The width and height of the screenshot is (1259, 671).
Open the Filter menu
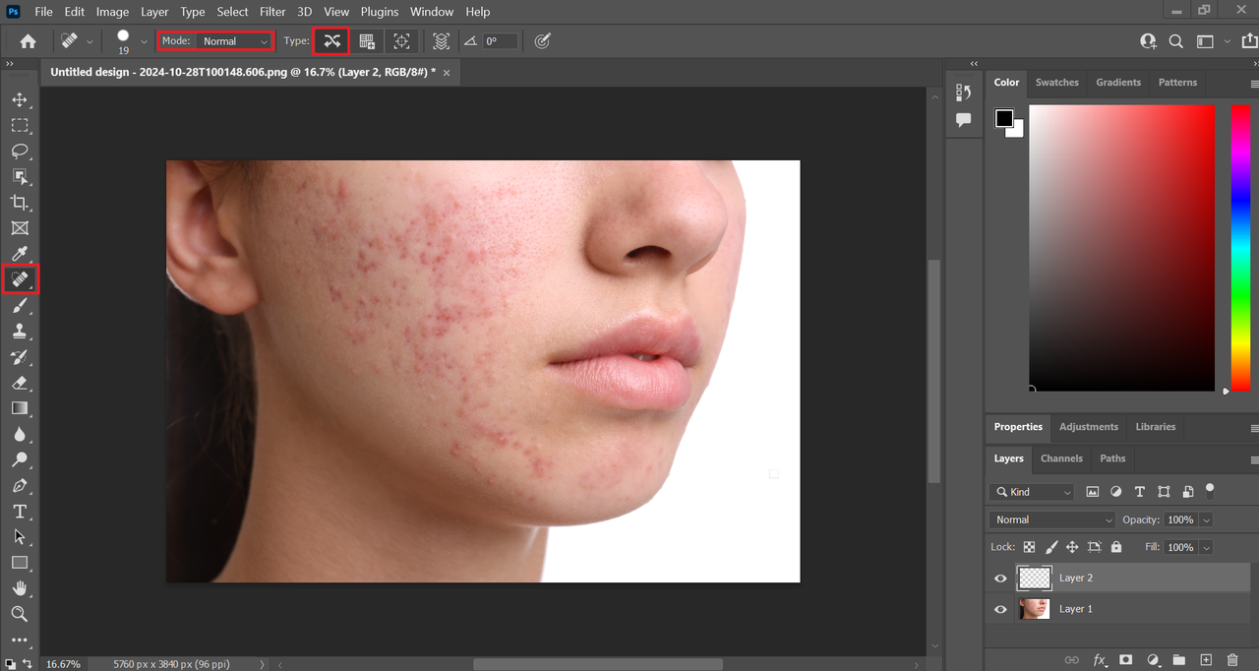click(x=272, y=12)
